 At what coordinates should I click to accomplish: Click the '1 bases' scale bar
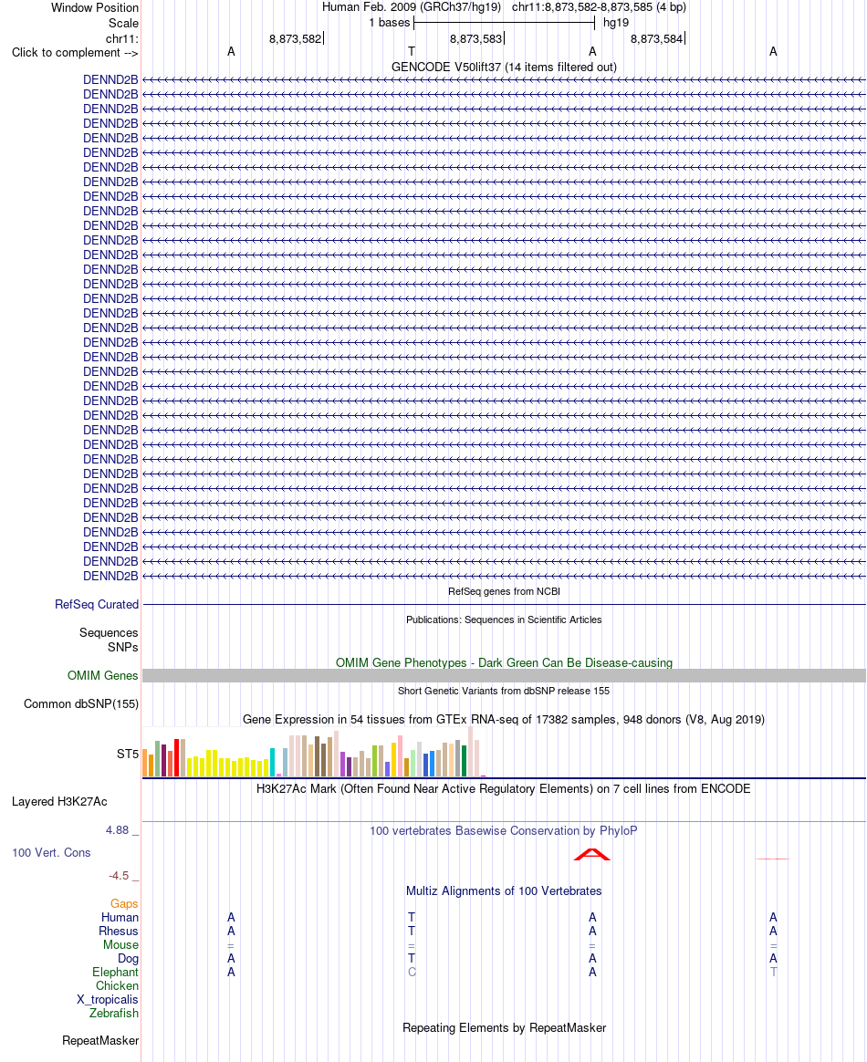click(504, 23)
